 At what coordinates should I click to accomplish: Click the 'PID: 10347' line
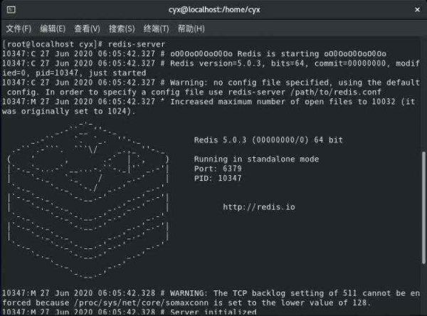point(218,178)
